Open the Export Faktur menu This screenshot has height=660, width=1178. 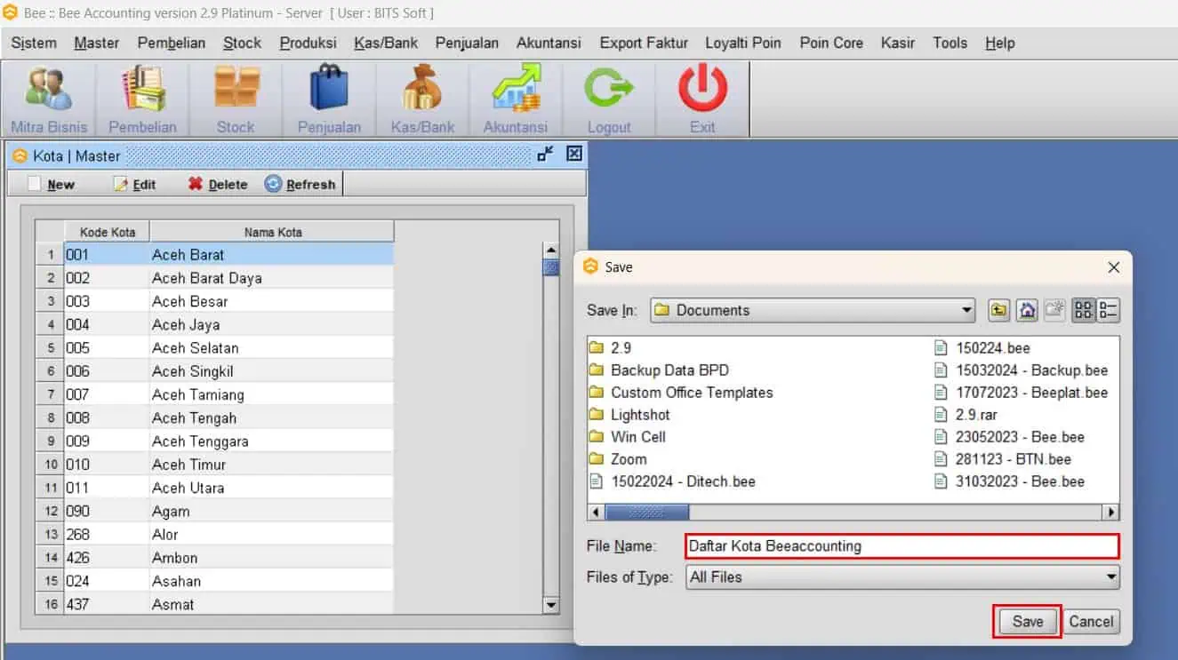[644, 43]
